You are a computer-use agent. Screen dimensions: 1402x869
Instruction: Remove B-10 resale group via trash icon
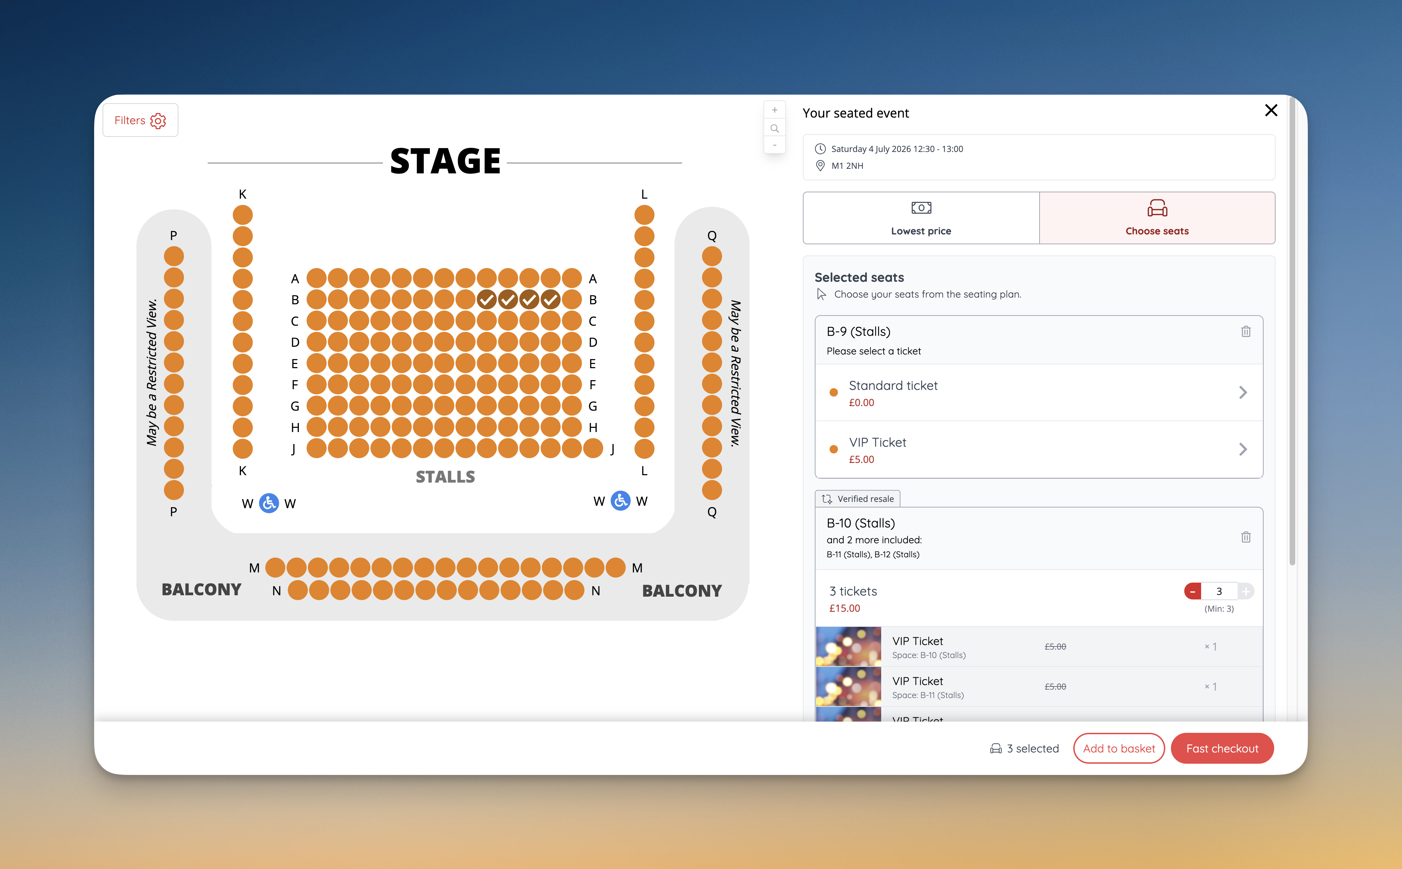click(1246, 537)
